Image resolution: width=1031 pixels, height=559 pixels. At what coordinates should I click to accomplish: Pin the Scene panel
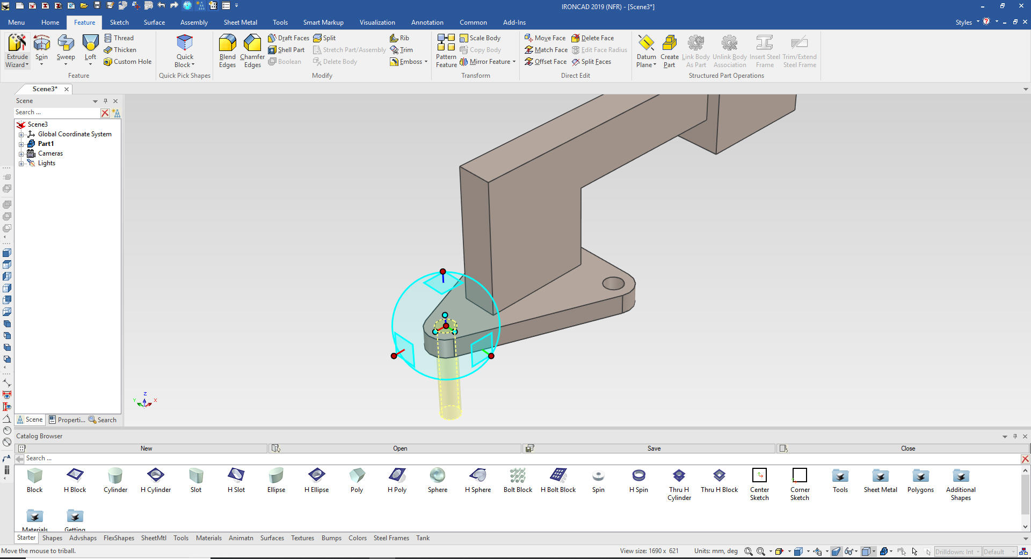click(x=105, y=101)
